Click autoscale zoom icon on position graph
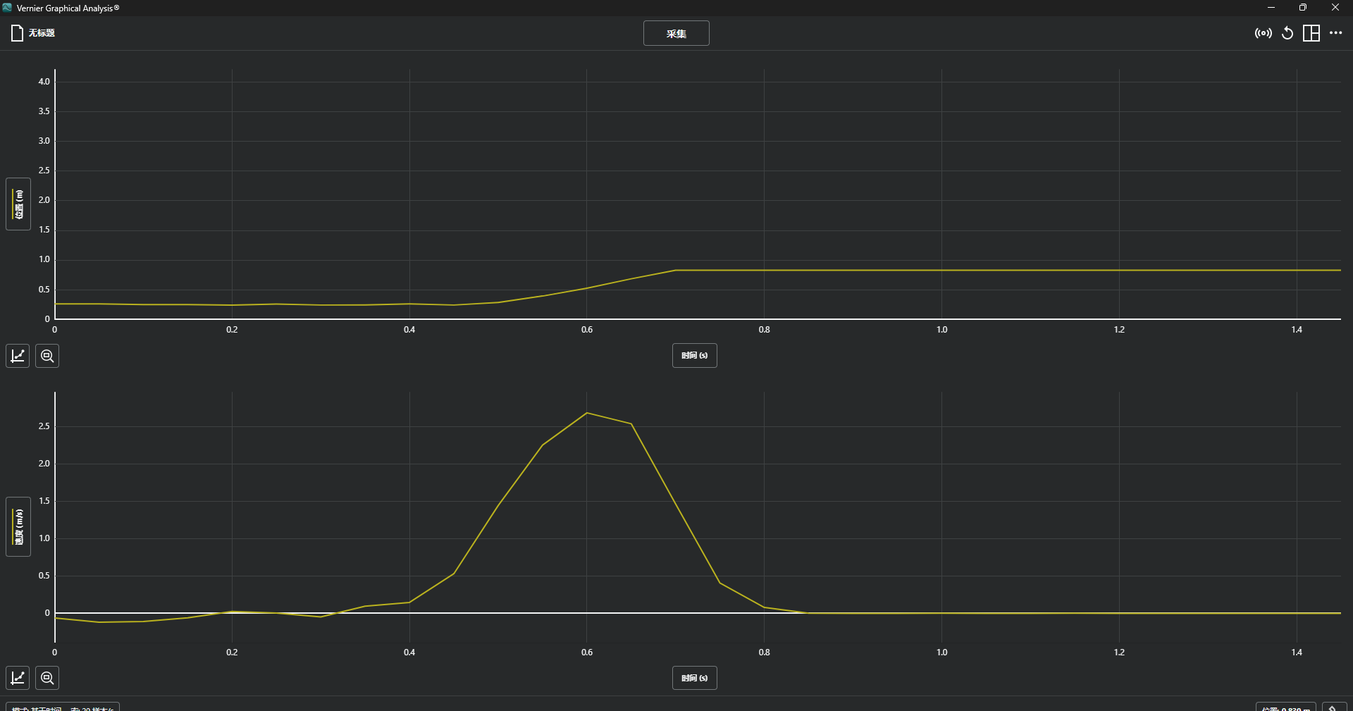 (x=47, y=356)
